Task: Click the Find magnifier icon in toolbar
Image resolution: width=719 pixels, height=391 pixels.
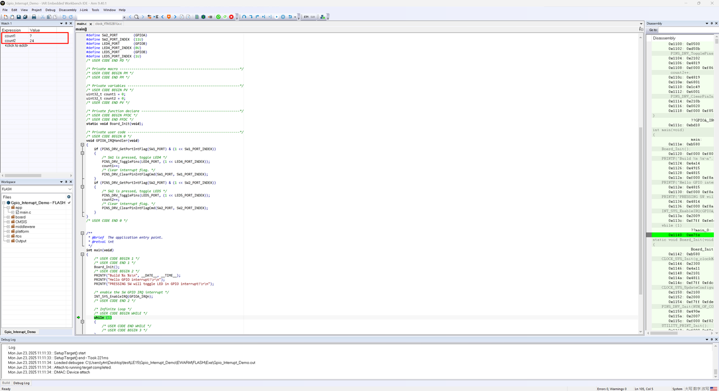Action: click(136, 17)
